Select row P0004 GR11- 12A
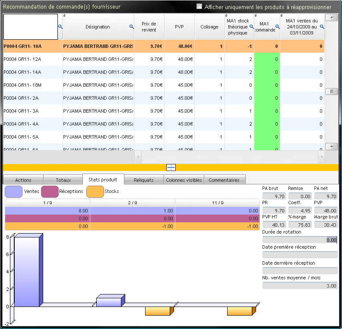This screenshot has width=342, height=329. [x=164, y=59]
